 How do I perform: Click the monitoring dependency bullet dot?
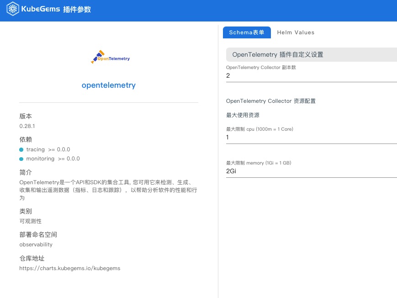21,159
